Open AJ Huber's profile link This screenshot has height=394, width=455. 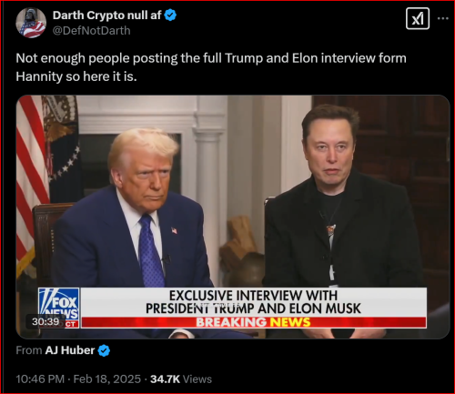pyautogui.click(x=70, y=350)
